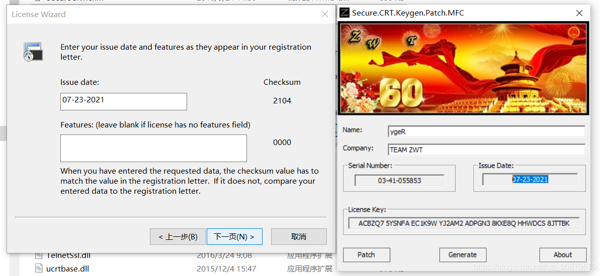This screenshot has height=276, width=601.
Task: Click the TelnetSsl.dll file name
Action: [68, 255]
